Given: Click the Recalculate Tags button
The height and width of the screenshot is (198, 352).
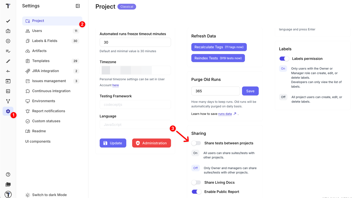Looking at the screenshot, I should [219, 47].
